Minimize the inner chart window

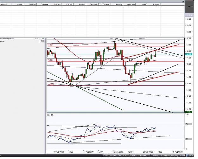(x=187, y=7)
